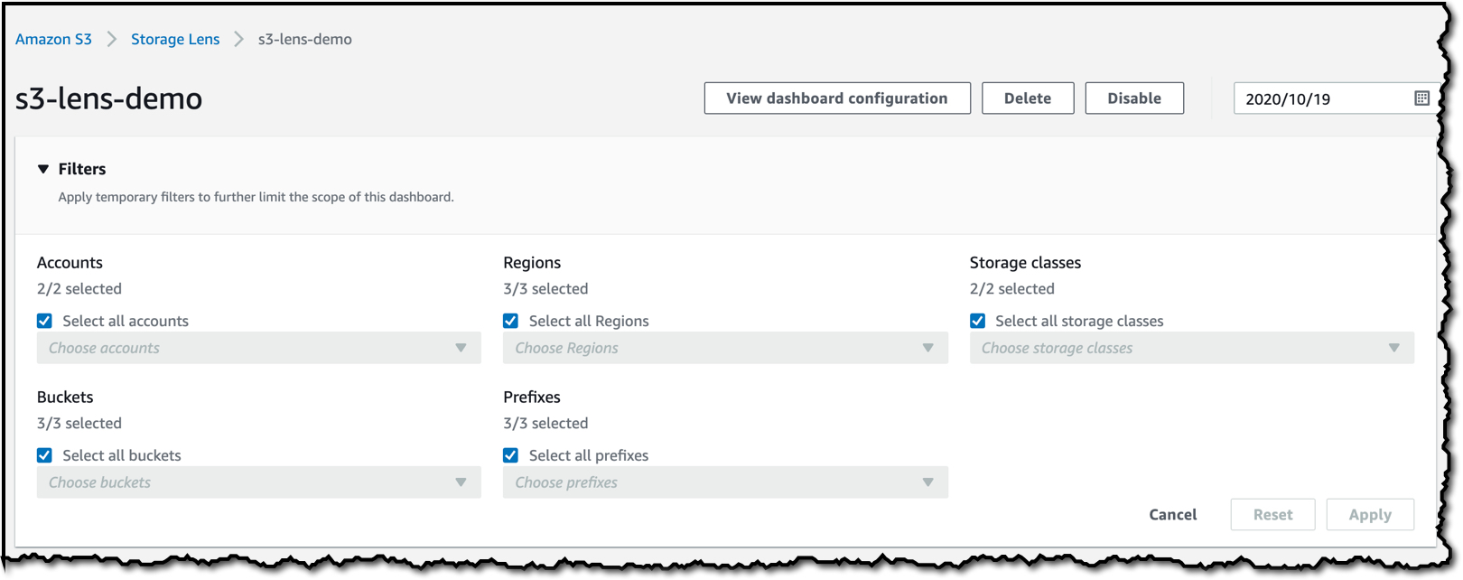Open the calendar date picker icon
The height and width of the screenshot is (580, 1463).
pos(1421,98)
